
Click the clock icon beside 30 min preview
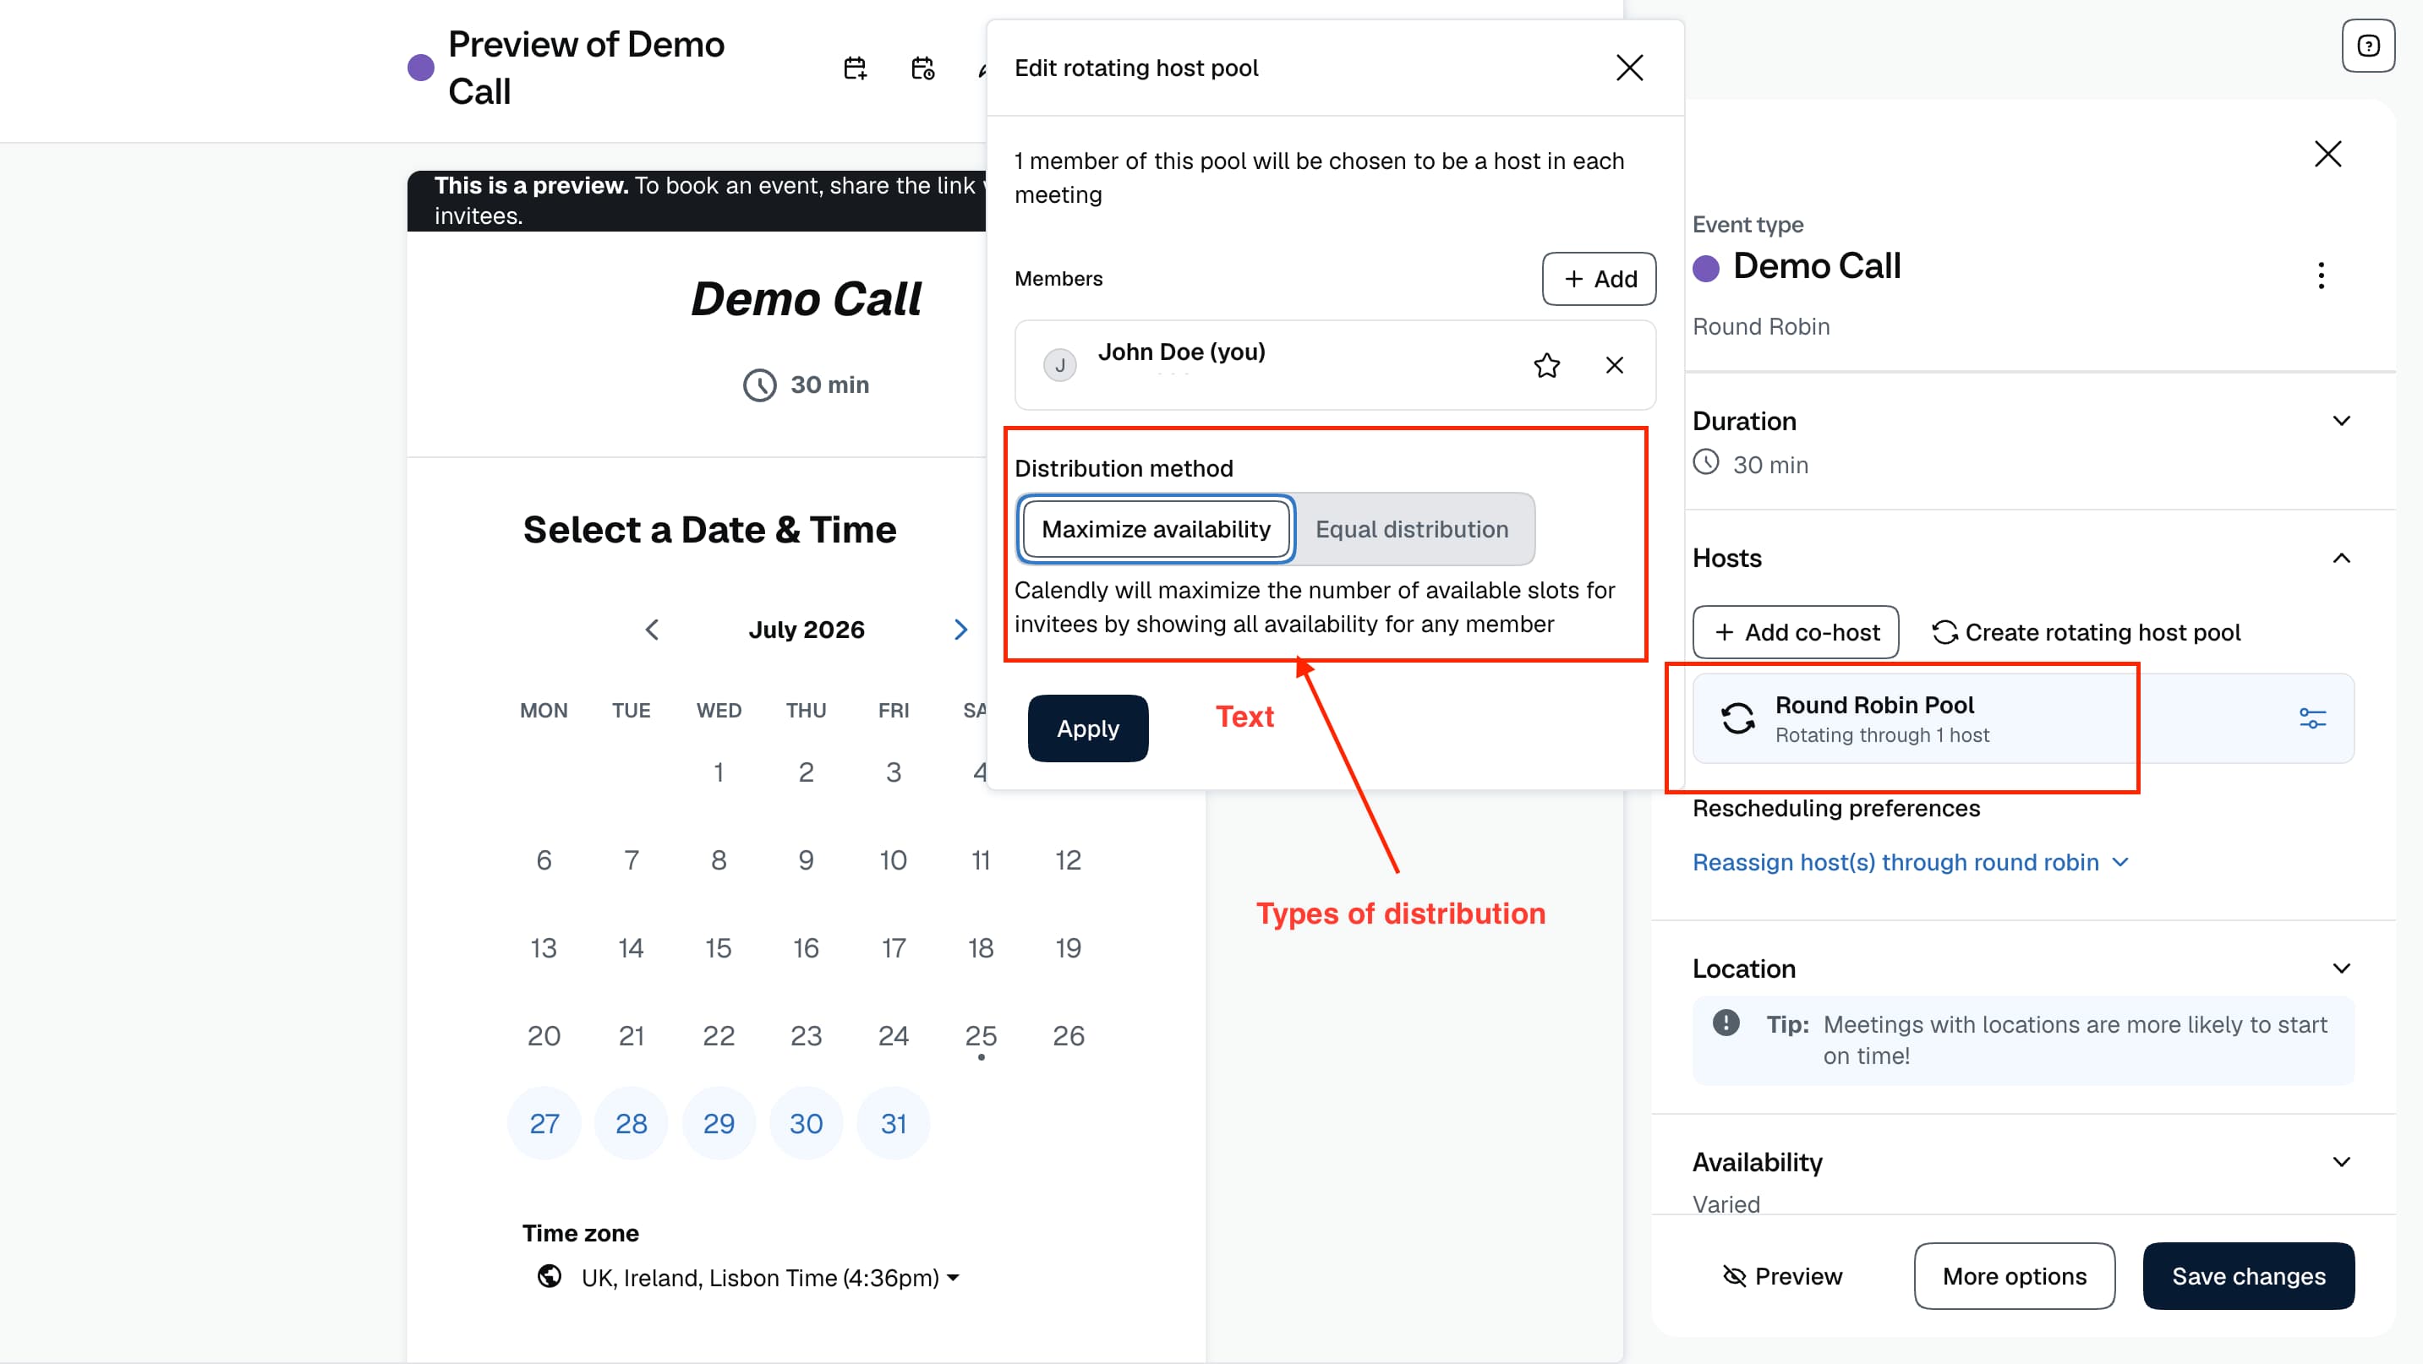pyautogui.click(x=759, y=385)
